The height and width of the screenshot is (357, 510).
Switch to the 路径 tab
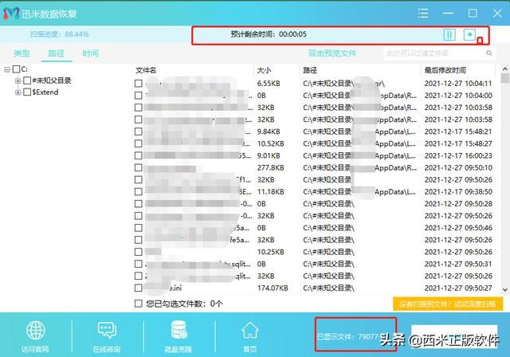(56, 53)
